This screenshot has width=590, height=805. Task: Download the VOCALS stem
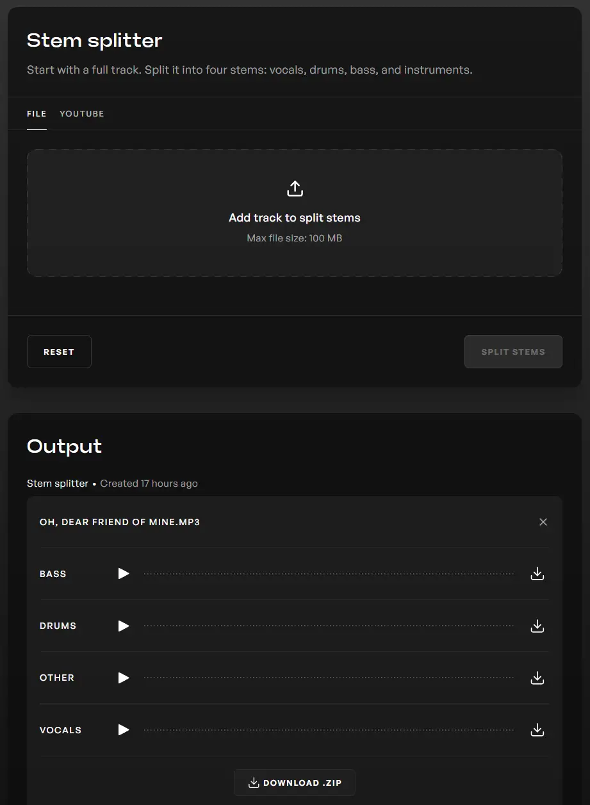[x=537, y=729]
